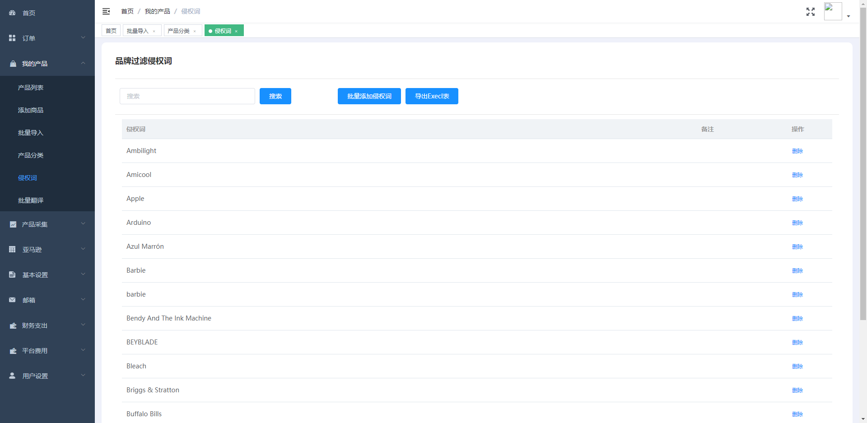This screenshot has height=423, width=867.
Task: Focus the 搜索 input field
Action: click(x=187, y=96)
